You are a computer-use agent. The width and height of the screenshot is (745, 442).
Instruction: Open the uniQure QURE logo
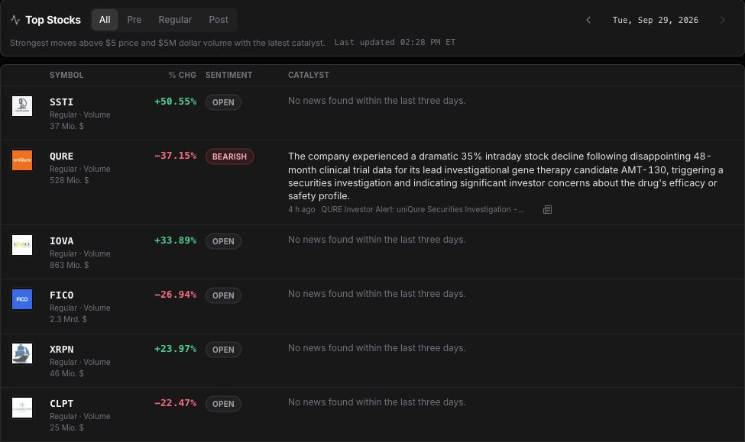coord(22,160)
